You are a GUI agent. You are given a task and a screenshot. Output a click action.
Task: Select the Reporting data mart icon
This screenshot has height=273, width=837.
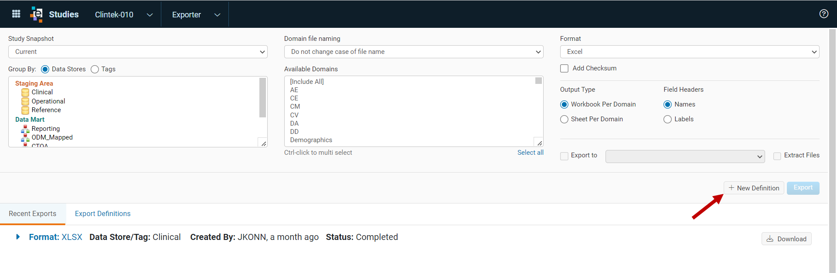25,129
